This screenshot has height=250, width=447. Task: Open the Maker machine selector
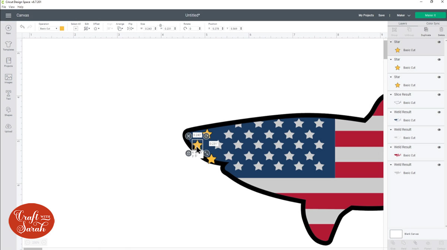tap(403, 15)
